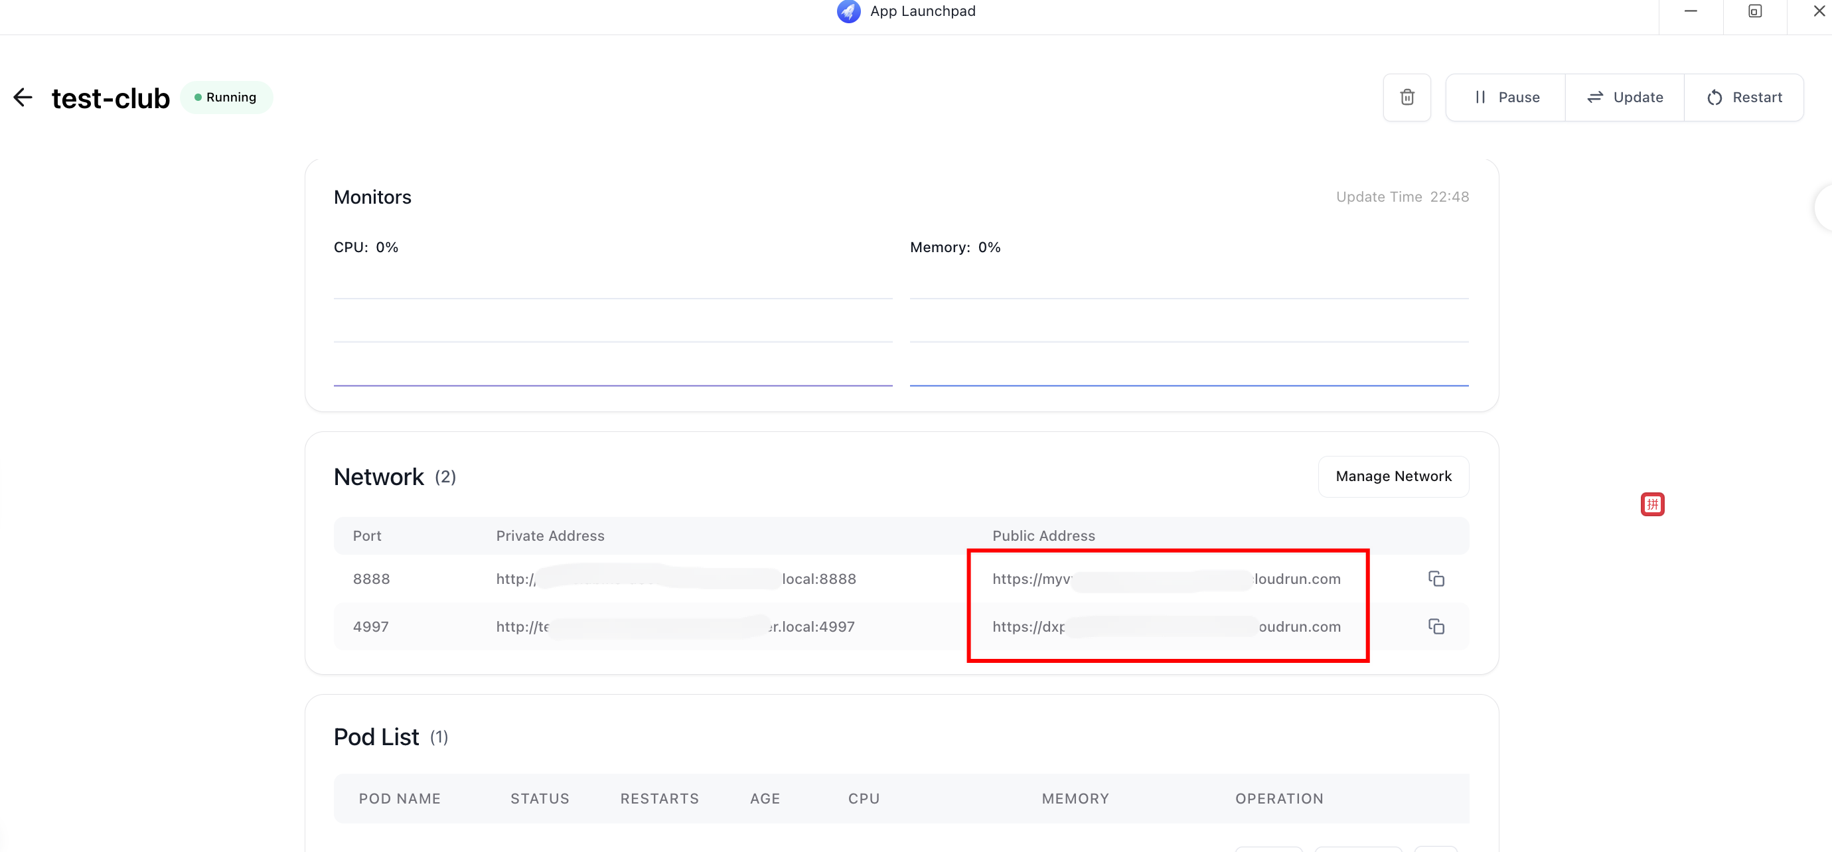Viewport: 1832px width, 852px height.
Task: Click the red input method icon
Action: [x=1651, y=504]
